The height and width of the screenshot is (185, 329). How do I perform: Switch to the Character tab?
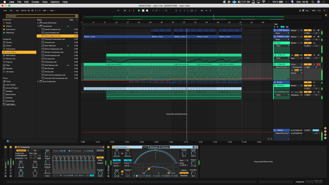(x=165, y=147)
